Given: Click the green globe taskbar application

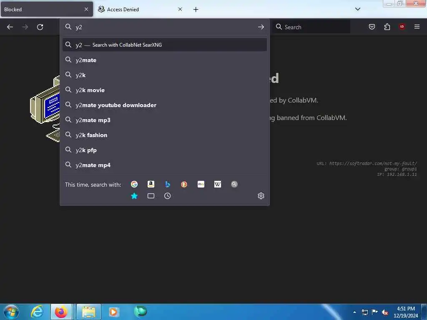Looking at the screenshot, I should [x=140, y=311].
